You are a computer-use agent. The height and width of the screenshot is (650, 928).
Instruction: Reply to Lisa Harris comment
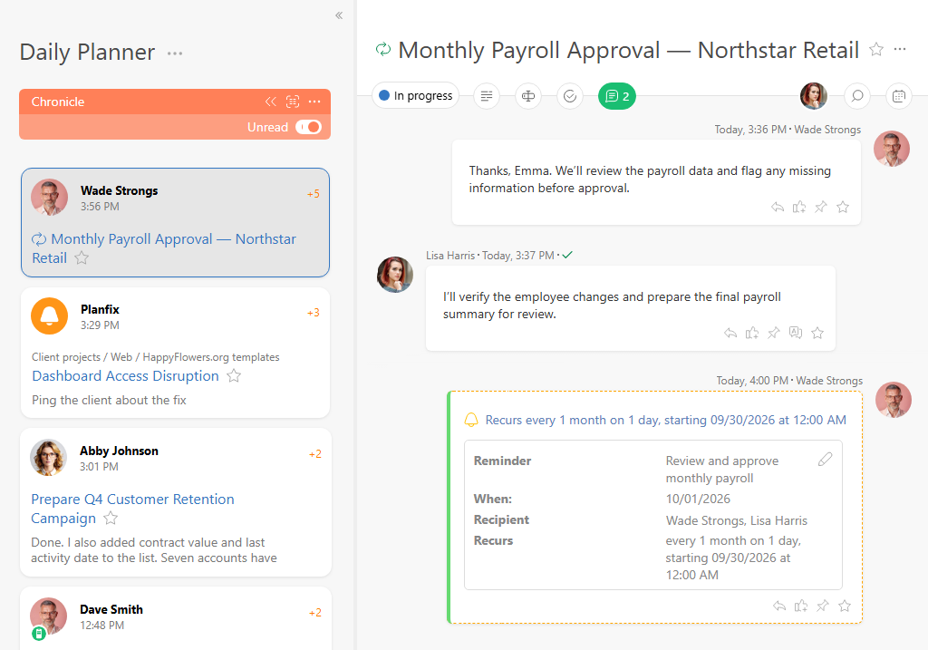click(x=730, y=333)
